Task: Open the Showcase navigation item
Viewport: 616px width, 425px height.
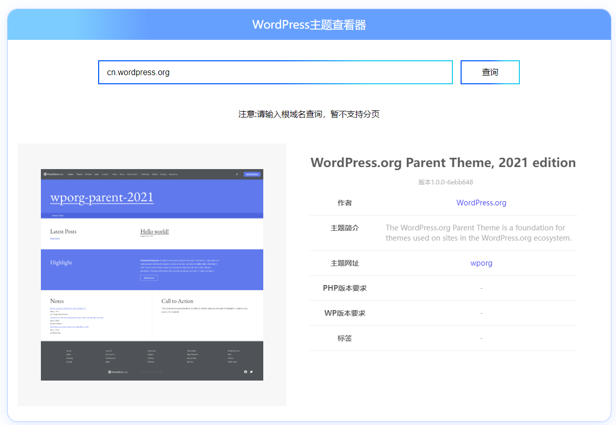Action: [145, 174]
